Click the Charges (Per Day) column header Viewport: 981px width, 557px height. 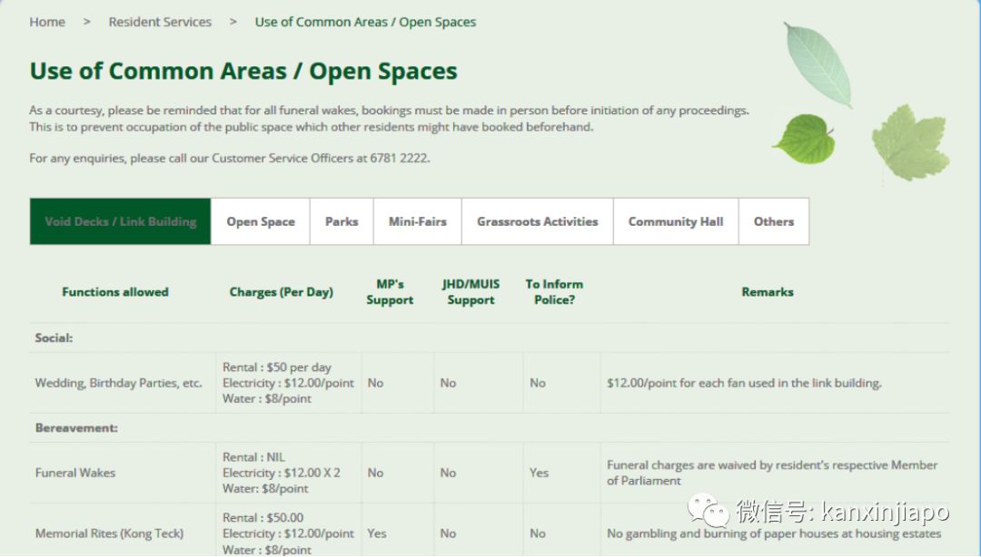click(x=282, y=292)
